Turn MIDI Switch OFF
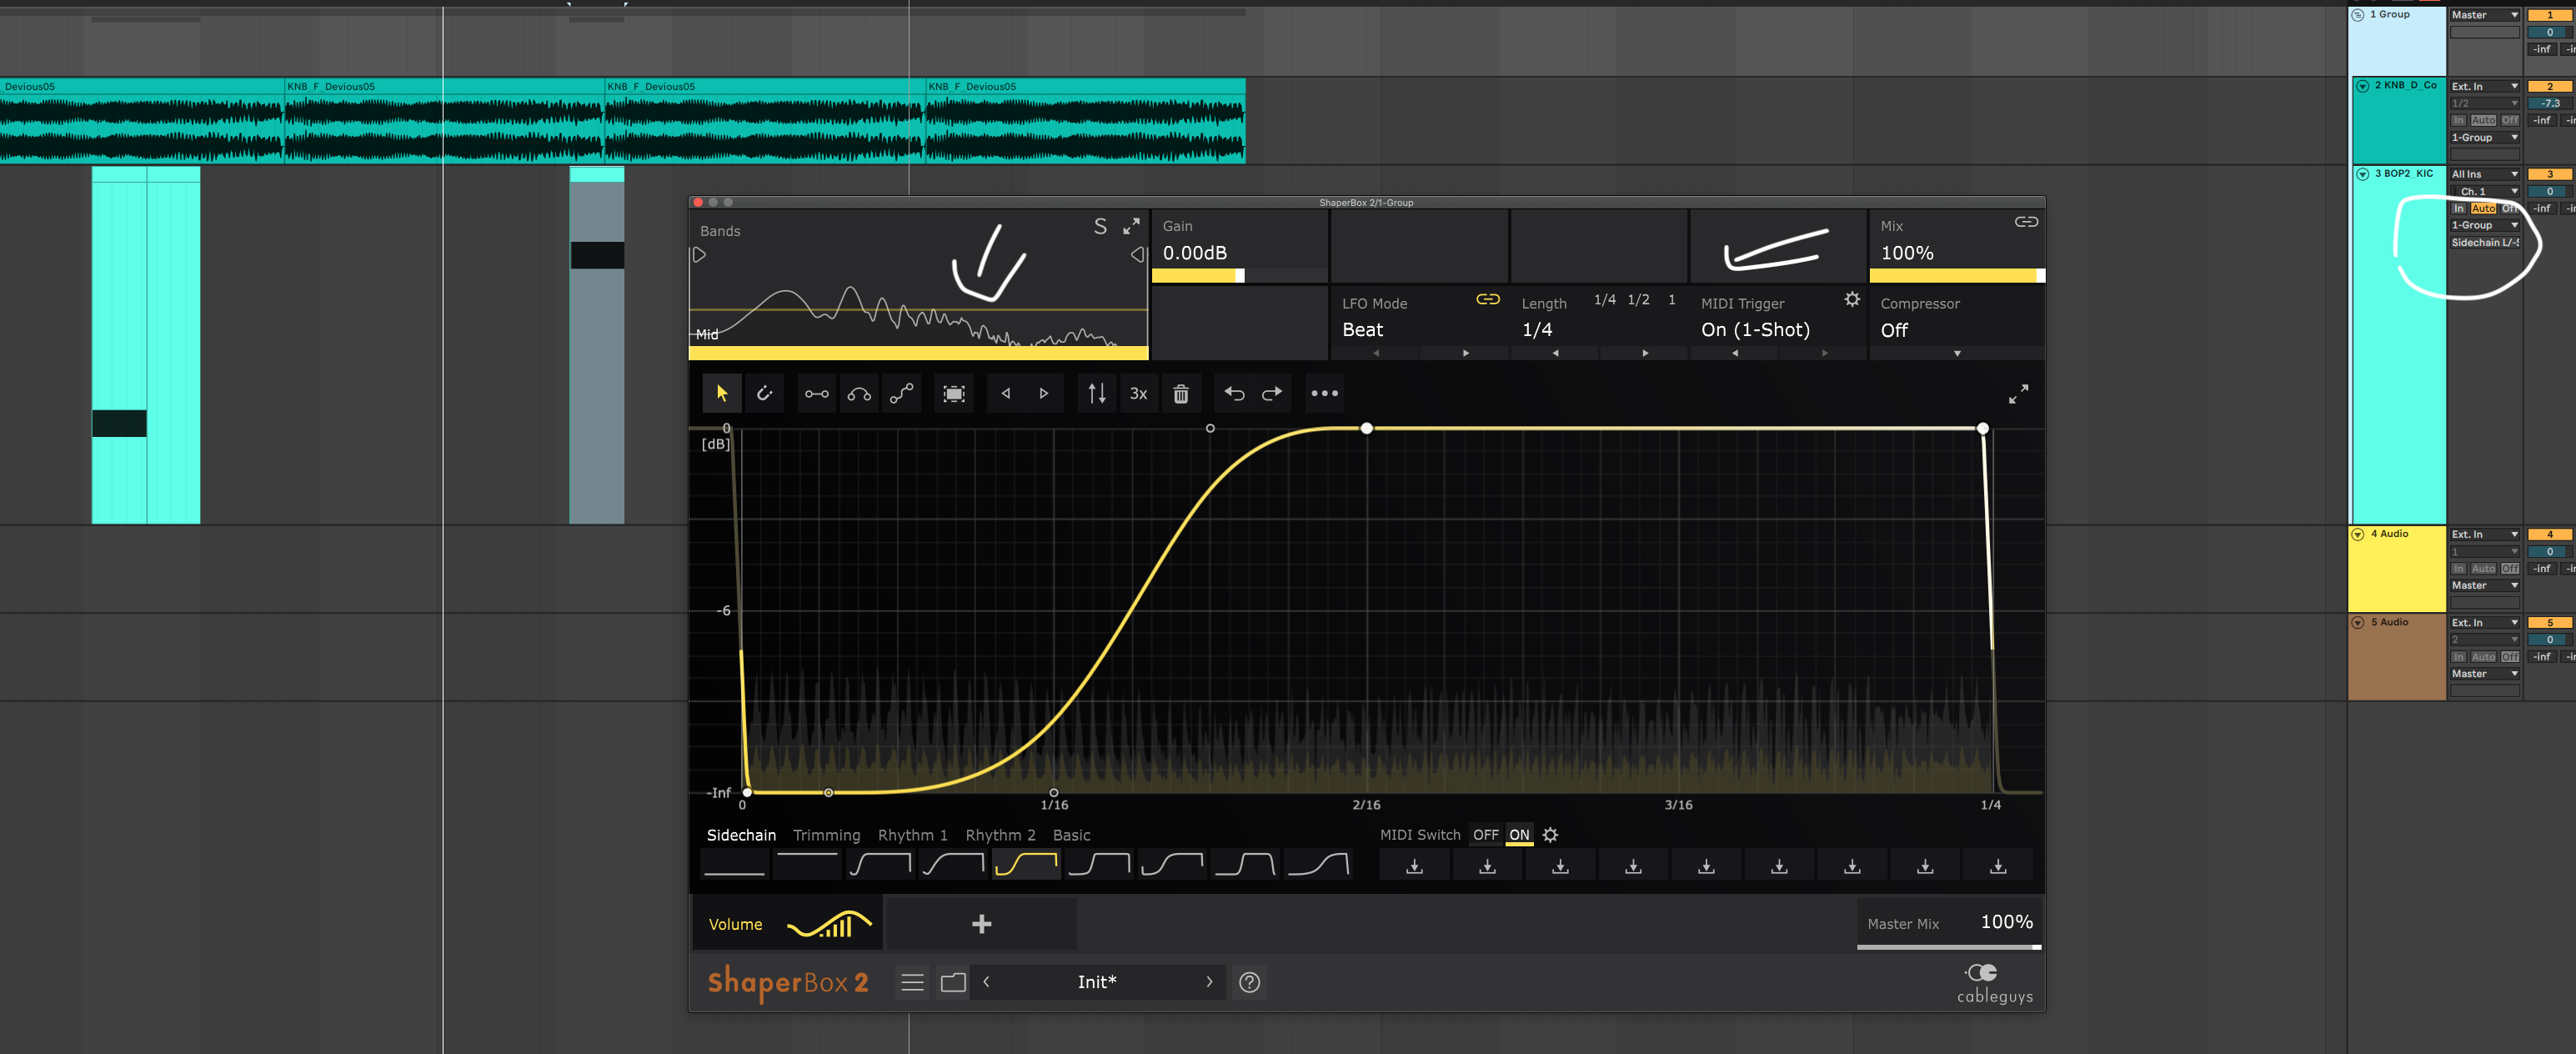 pyautogui.click(x=1485, y=835)
